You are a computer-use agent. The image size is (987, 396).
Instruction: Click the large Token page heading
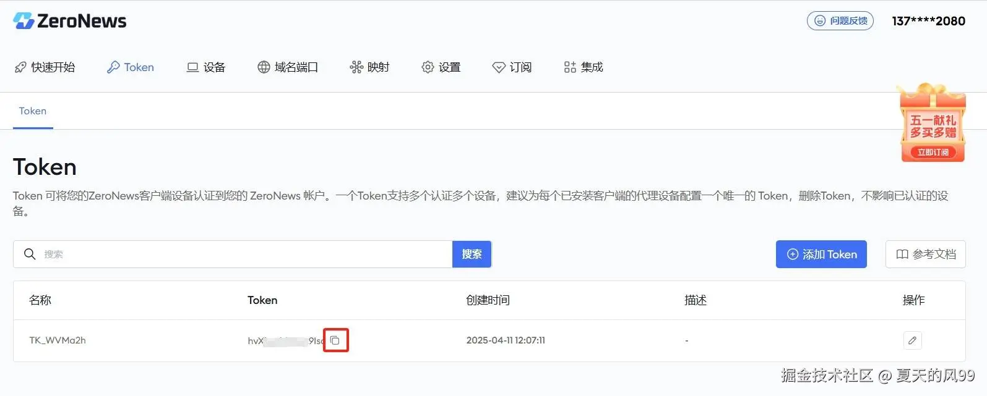coord(45,167)
